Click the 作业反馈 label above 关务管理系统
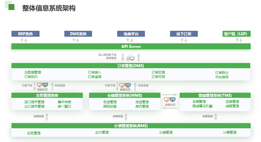The height and width of the screenshot is (142, 261). tap(60, 85)
